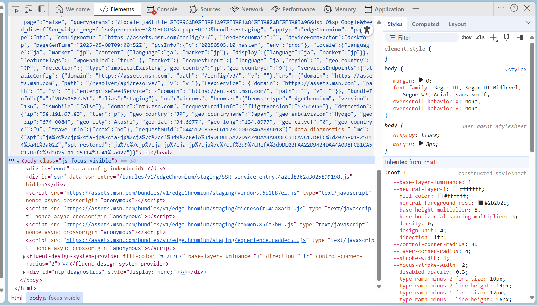This screenshot has width=537, height=306.
Task: Edit the display: block value
Action: (429, 135)
